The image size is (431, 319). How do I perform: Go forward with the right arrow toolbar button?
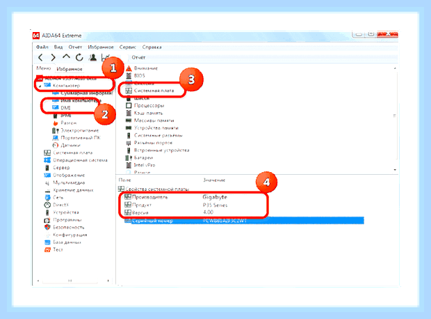(53, 57)
